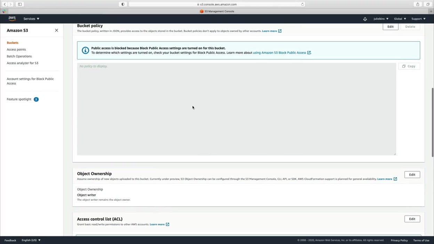Select Buckets in the sidebar
This screenshot has width=434, height=244.
[x=13, y=43]
